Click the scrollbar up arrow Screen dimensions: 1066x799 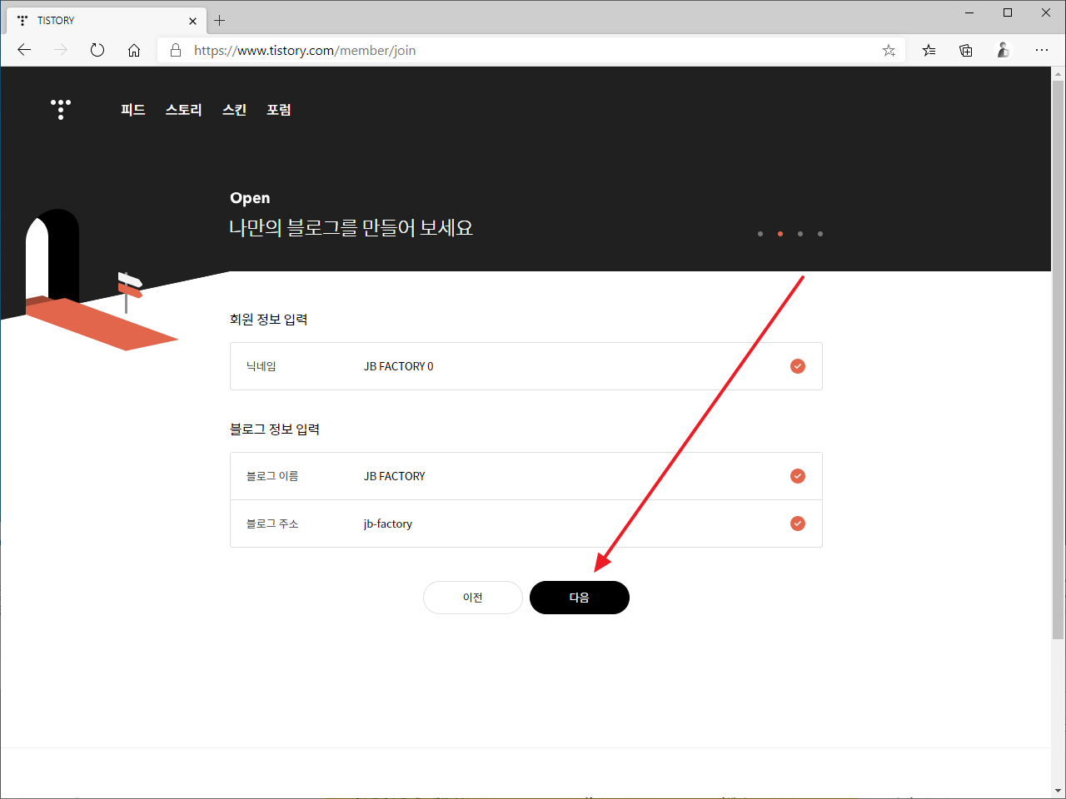click(1059, 74)
